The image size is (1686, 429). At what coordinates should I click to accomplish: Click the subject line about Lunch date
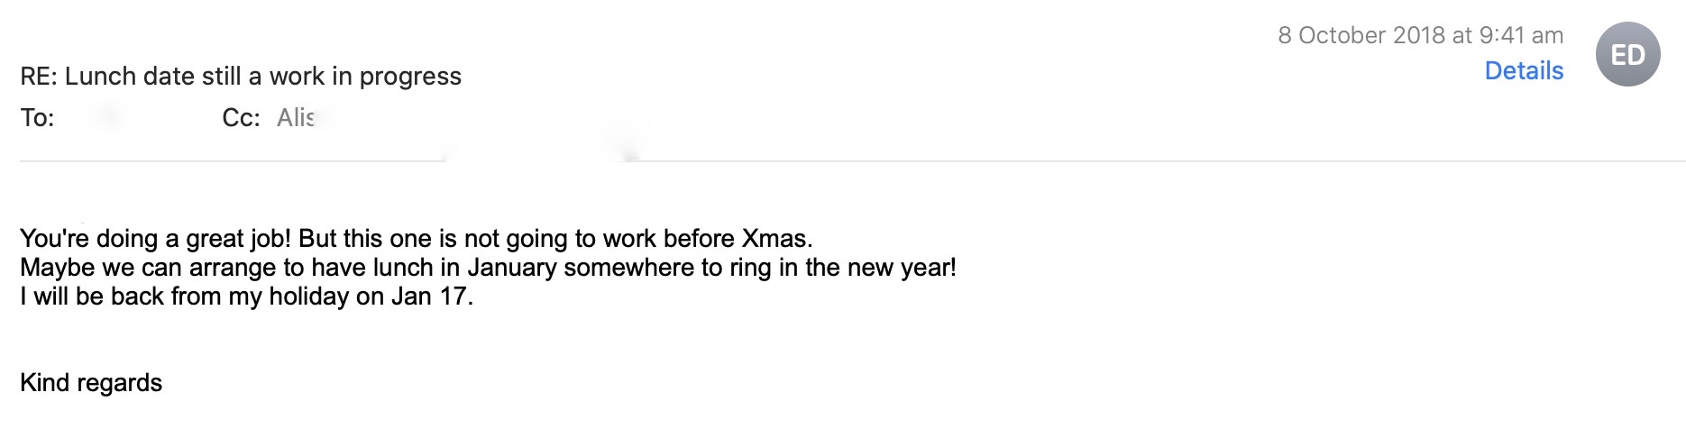tap(241, 77)
